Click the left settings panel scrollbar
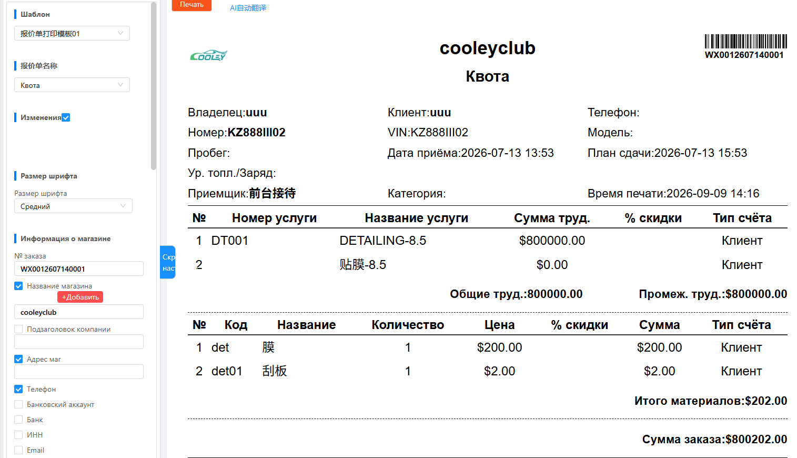The height and width of the screenshot is (458, 797). coord(154,86)
